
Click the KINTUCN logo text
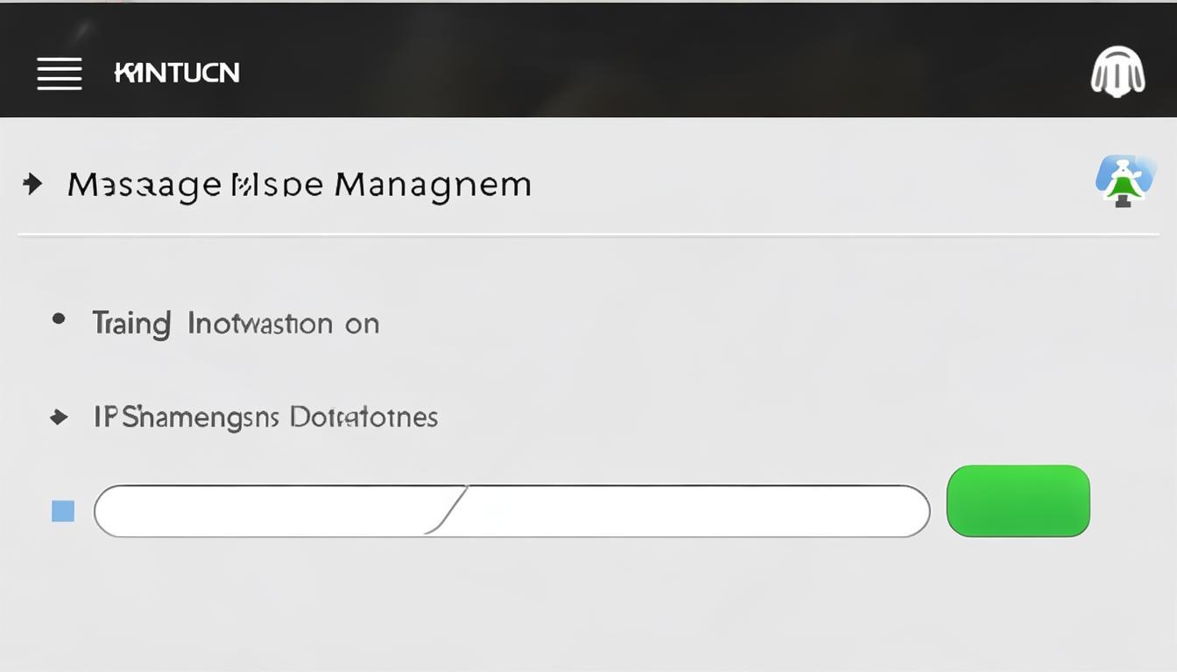[177, 73]
